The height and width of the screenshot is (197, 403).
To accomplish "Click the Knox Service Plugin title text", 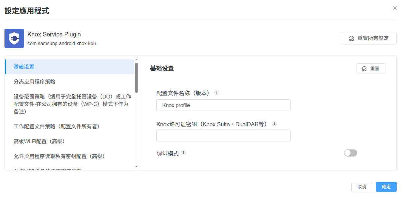I will click(x=54, y=34).
